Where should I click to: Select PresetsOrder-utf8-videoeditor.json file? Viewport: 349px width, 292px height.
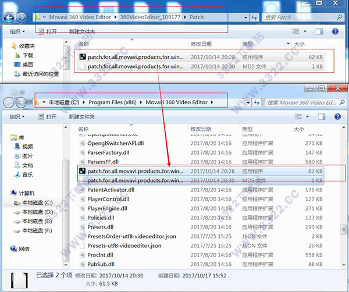click(x=201, y=236)
